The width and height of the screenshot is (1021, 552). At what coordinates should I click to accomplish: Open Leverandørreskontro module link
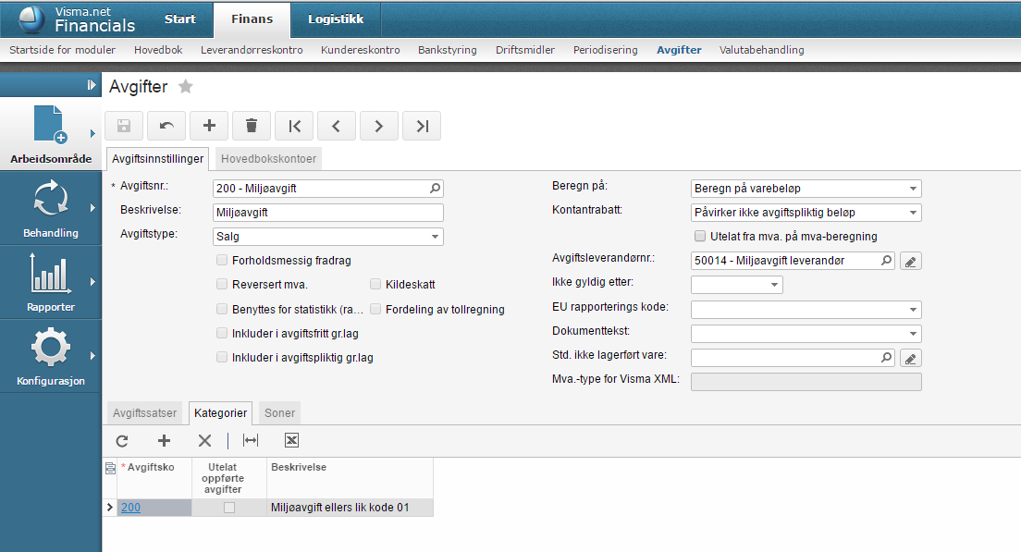tap(252, 50)
